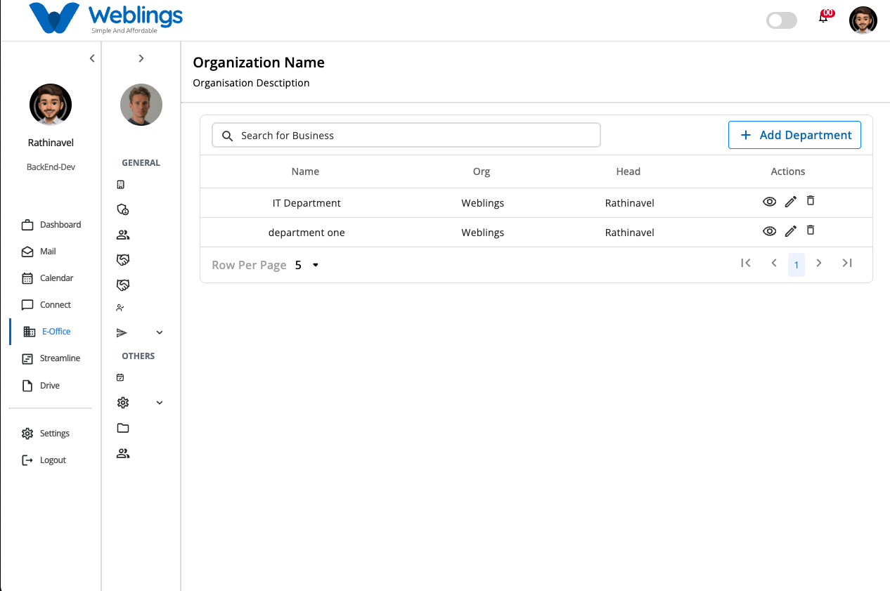Expand the sub-sidebar with the right chevron

pos(141,58)
